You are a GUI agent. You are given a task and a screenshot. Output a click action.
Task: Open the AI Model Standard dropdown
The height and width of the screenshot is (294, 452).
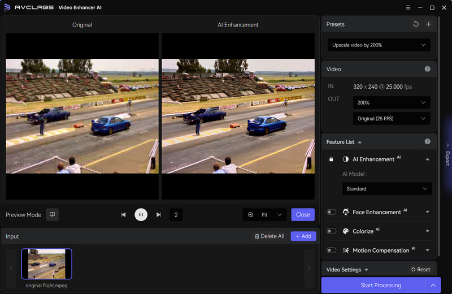386,189
